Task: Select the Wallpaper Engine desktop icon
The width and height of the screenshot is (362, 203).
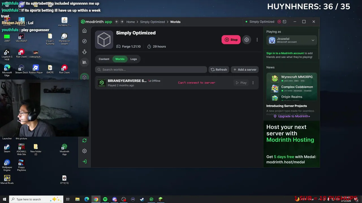Action: point(7,166)
